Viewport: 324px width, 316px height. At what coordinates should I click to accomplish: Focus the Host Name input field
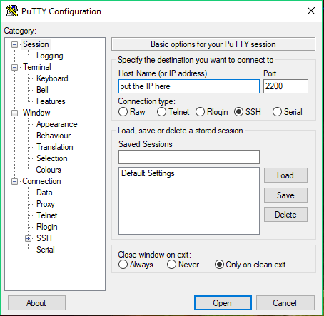[x=189, y=86]
